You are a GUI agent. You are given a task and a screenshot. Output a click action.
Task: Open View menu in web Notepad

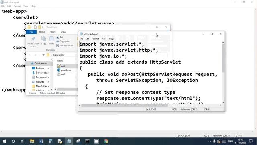(x=26, y=6)
